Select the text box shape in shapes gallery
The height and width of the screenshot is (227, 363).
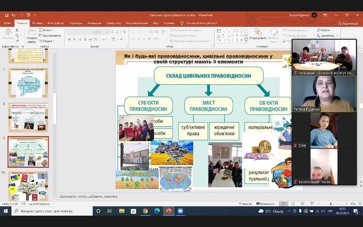coord(218,31)
